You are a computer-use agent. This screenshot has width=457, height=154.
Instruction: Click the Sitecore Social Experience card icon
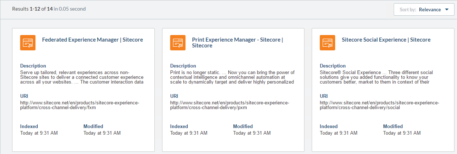click(x=327, y=43)
